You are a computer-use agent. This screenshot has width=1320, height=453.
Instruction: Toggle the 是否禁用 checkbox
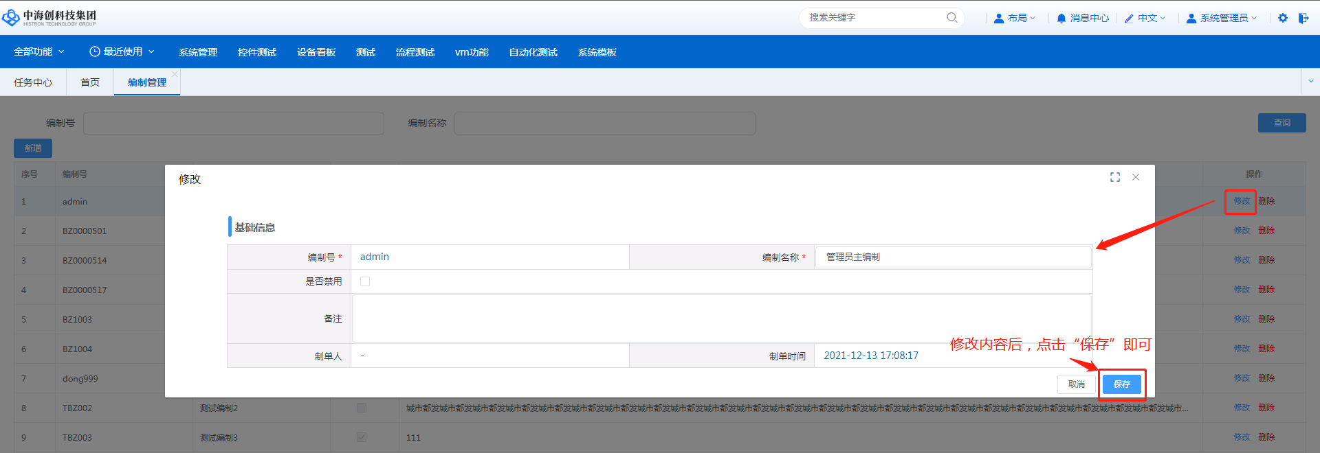coord(365,281)
